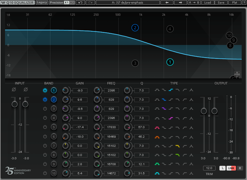Open help with the question mark button

[x=244, y=3]
